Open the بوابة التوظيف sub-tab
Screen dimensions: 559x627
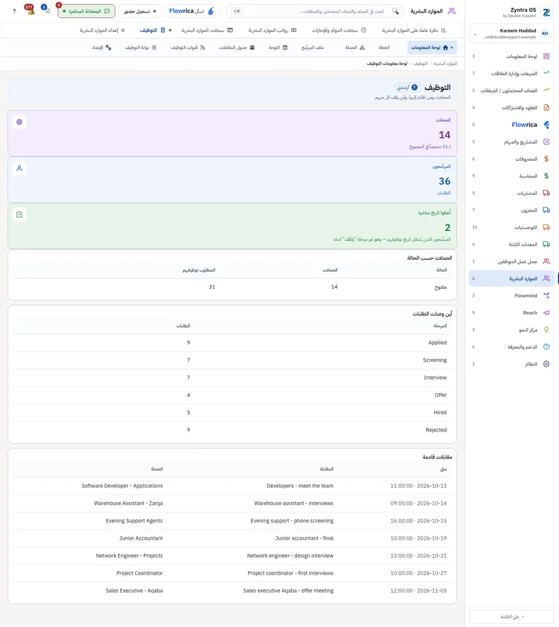(140, 48)
